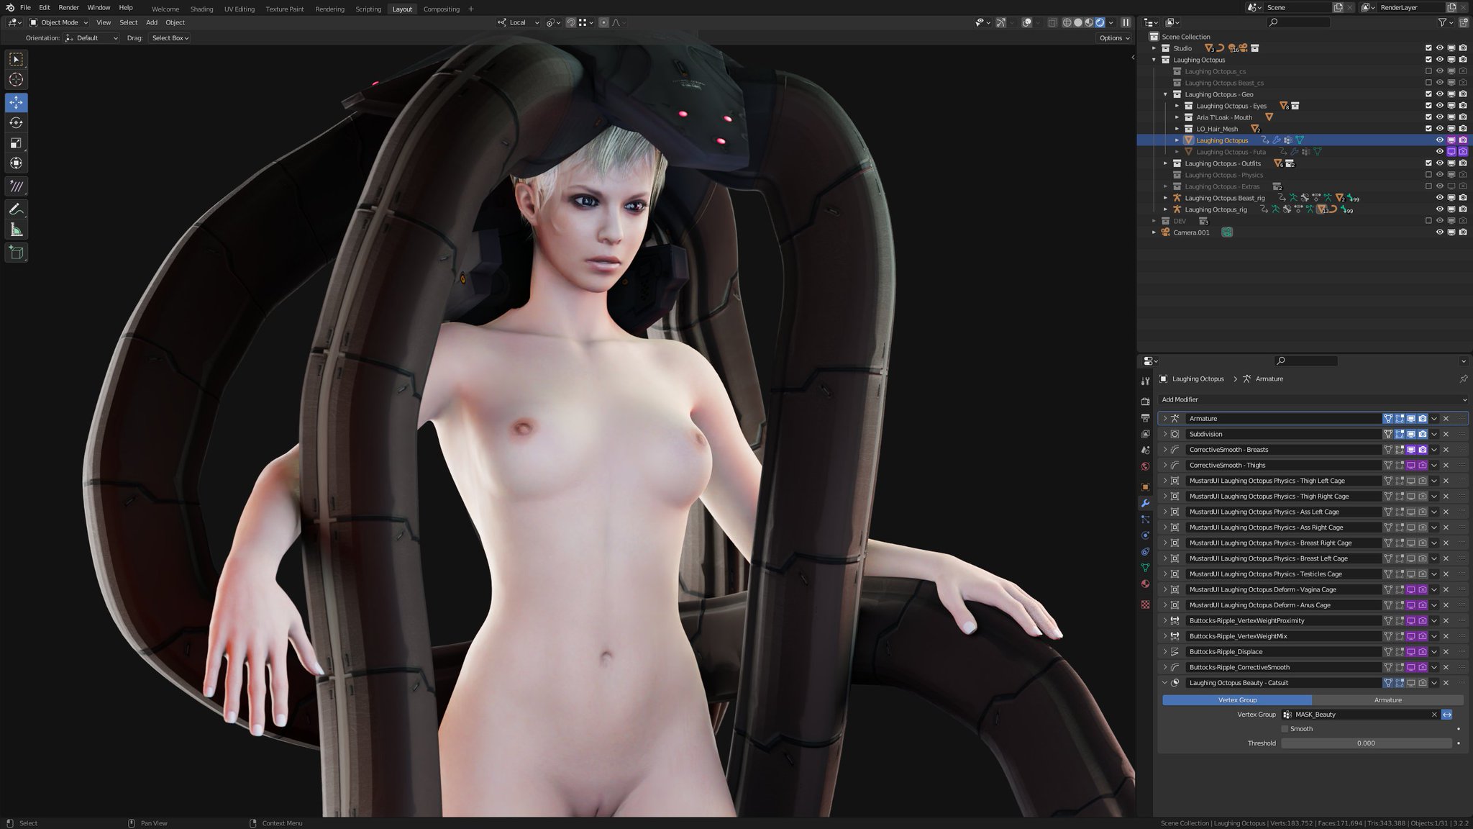Open the Render menu

[x=68, y=7]
